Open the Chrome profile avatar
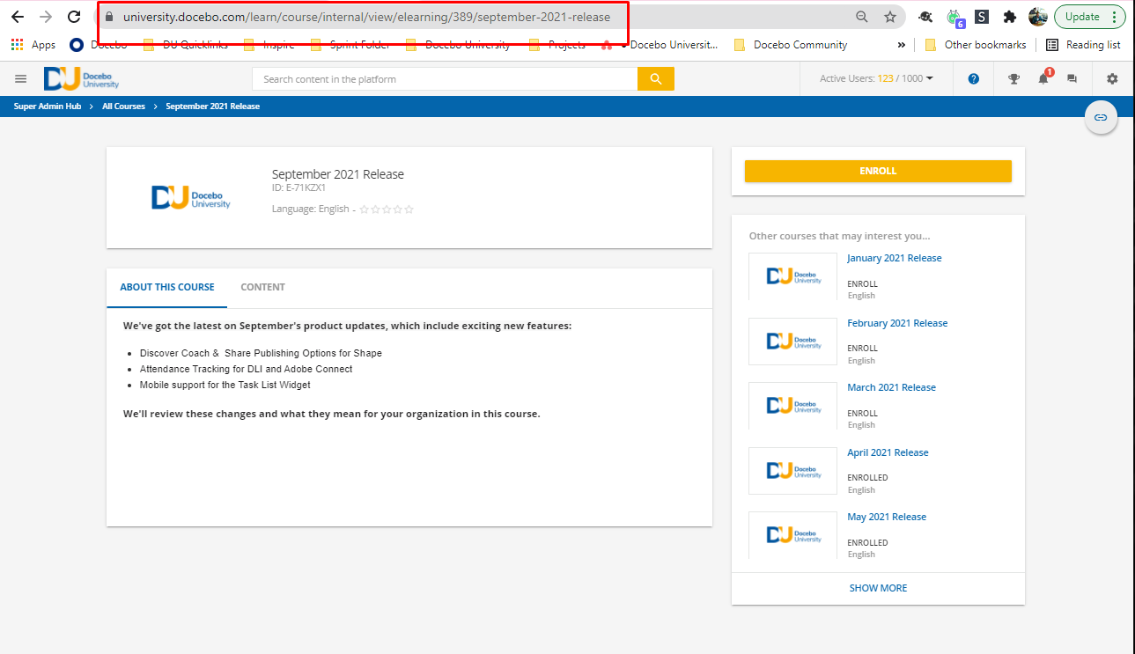 (x=1038, y=17)
